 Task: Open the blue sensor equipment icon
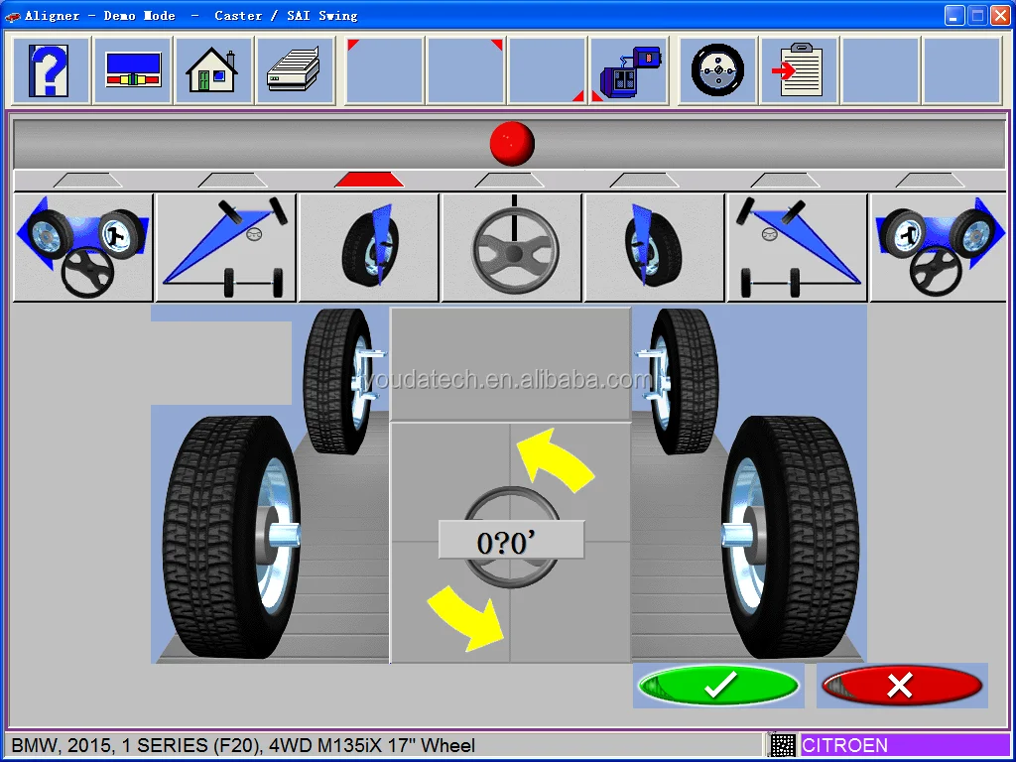tap(629, 70)
